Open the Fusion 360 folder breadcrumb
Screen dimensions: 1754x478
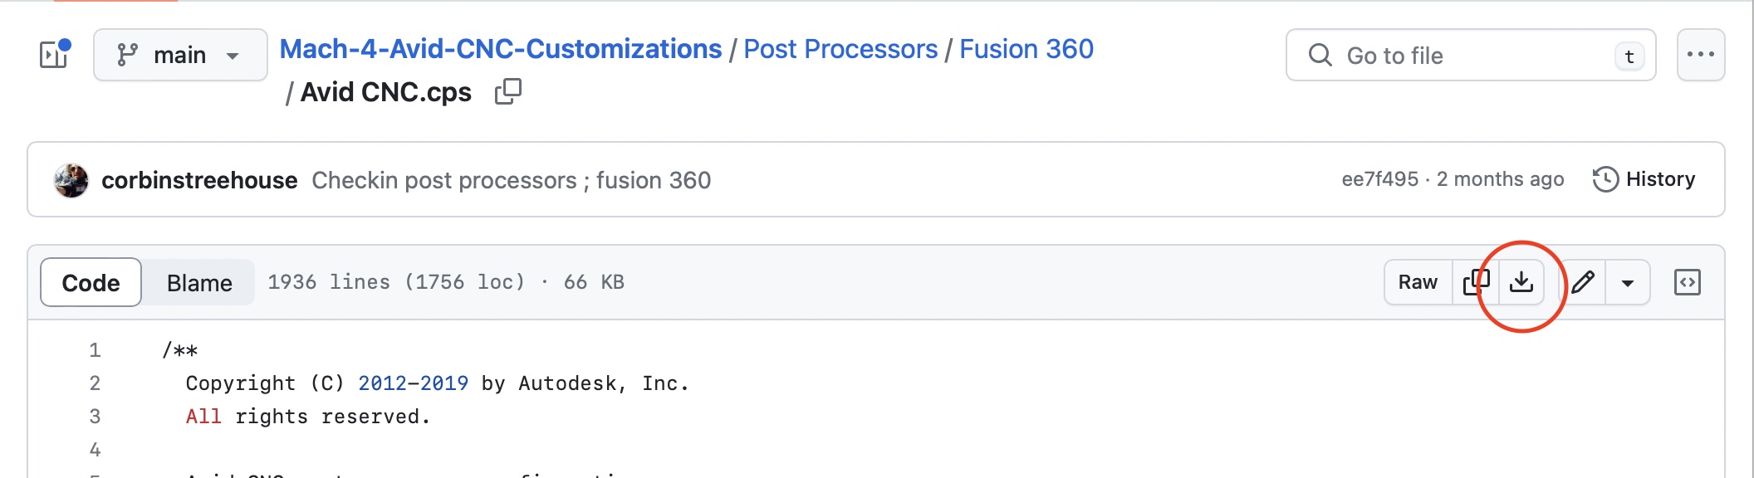[1026, 49]
